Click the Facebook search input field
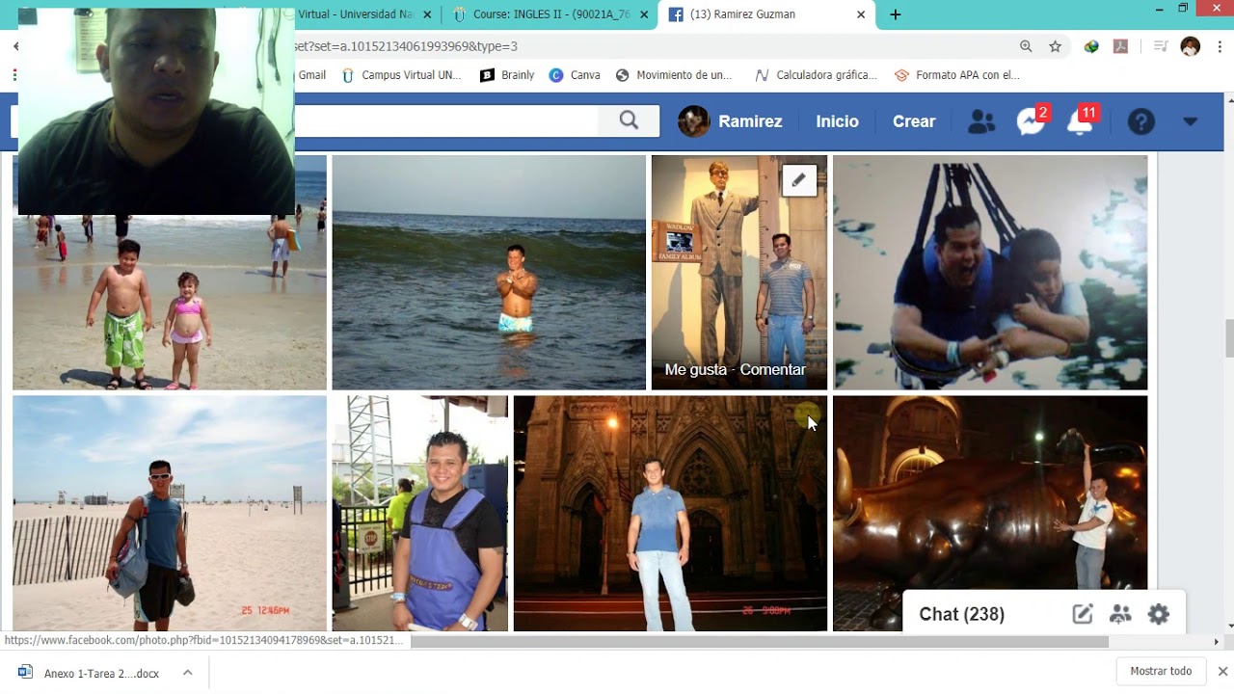The height and width of the screenshot is (694, 1234). click(445, 121)
